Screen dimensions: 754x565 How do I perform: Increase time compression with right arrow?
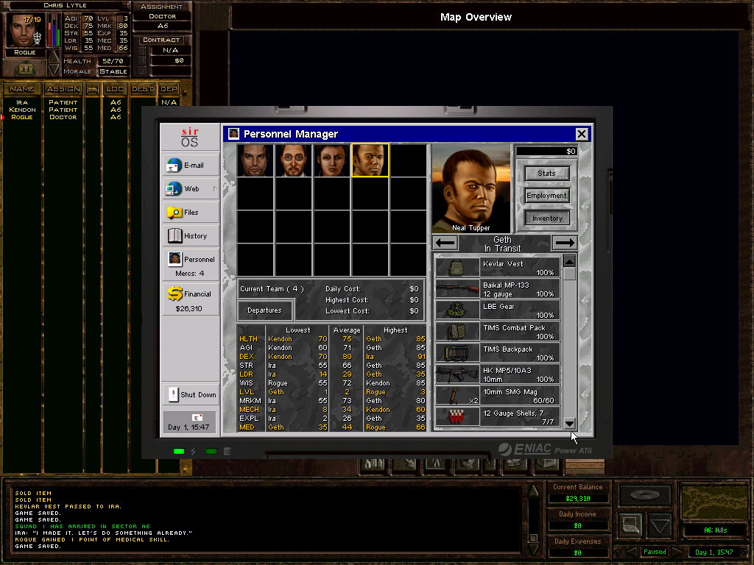(x=677, y=552)
